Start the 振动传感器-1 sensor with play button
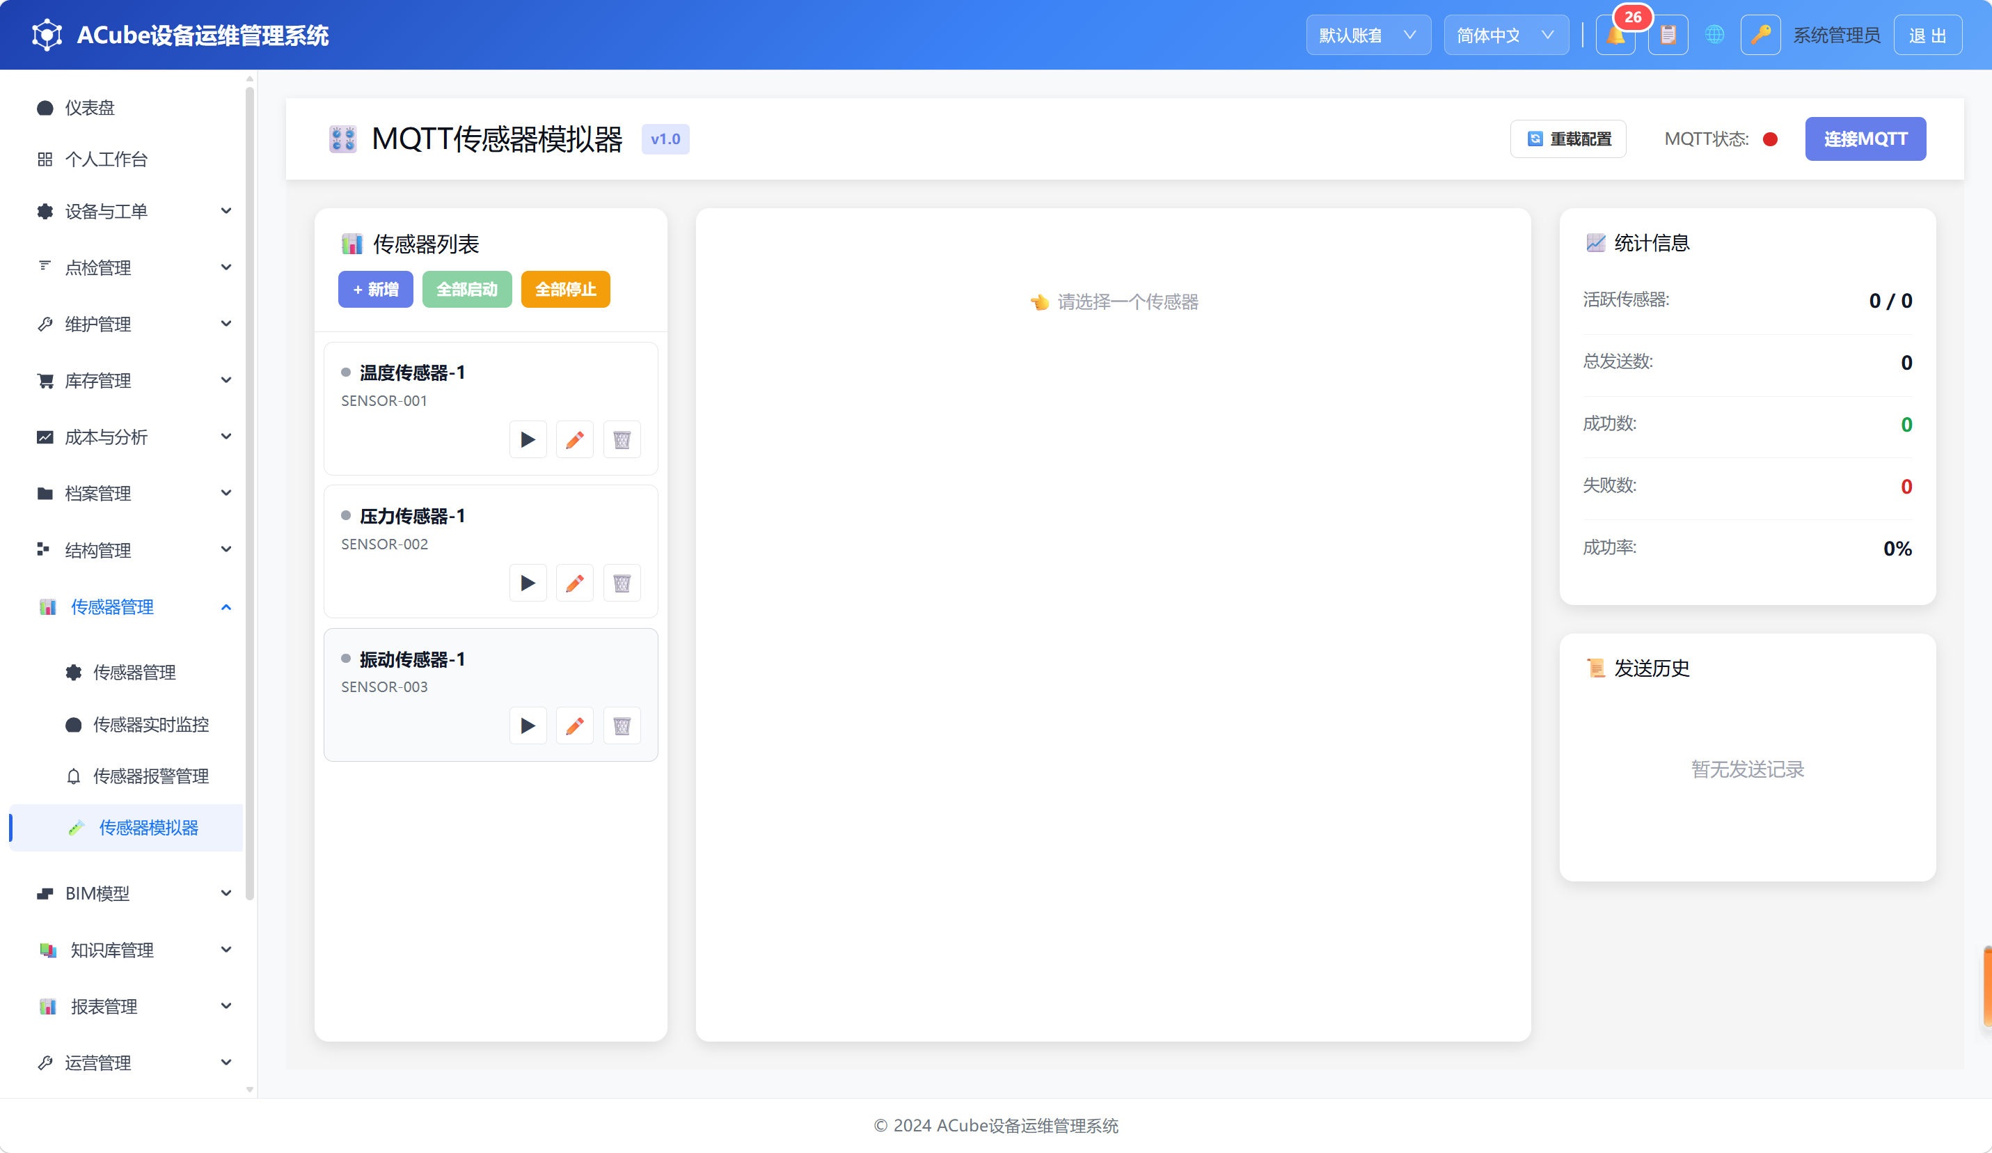 [x=528, y=726]
